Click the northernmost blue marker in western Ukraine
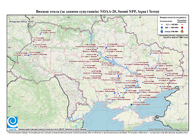The width and height of the screenshot is (195, 138). [40, 34]
